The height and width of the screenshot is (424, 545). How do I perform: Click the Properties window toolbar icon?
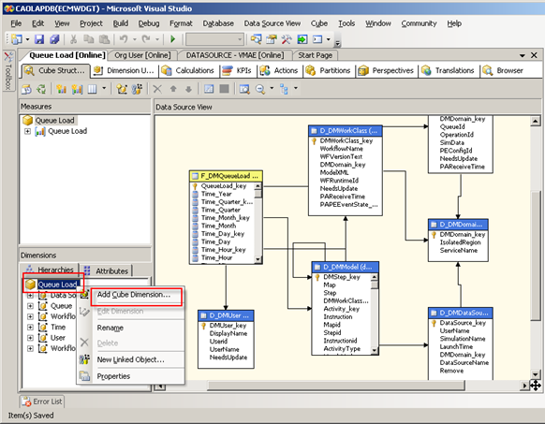[x=272, y=39]
